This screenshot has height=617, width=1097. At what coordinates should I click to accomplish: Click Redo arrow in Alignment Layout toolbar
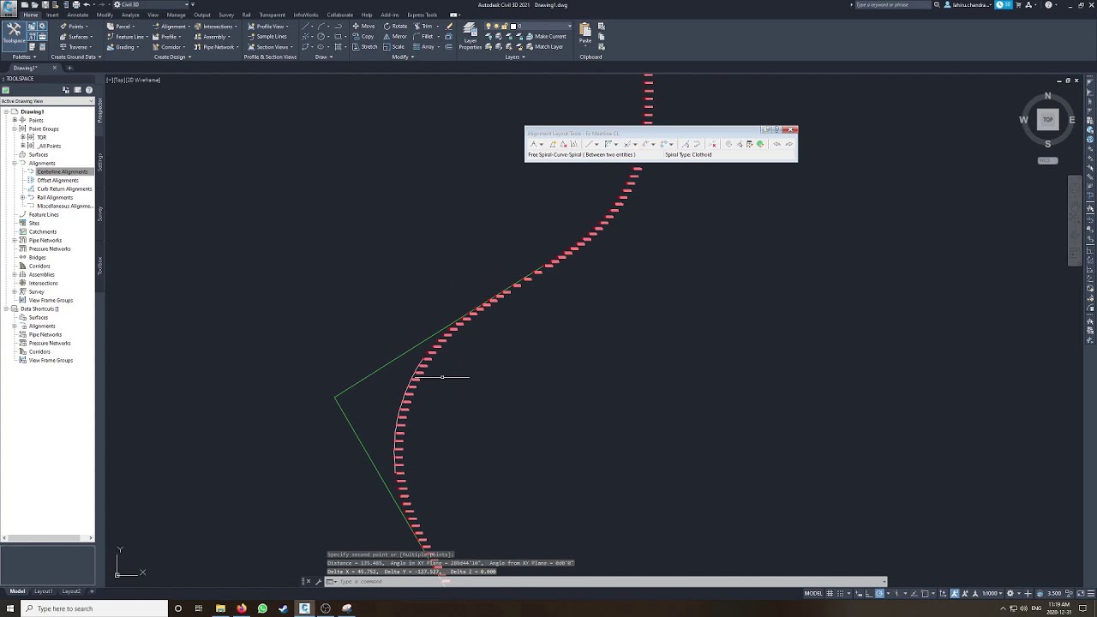coord(789,144)
